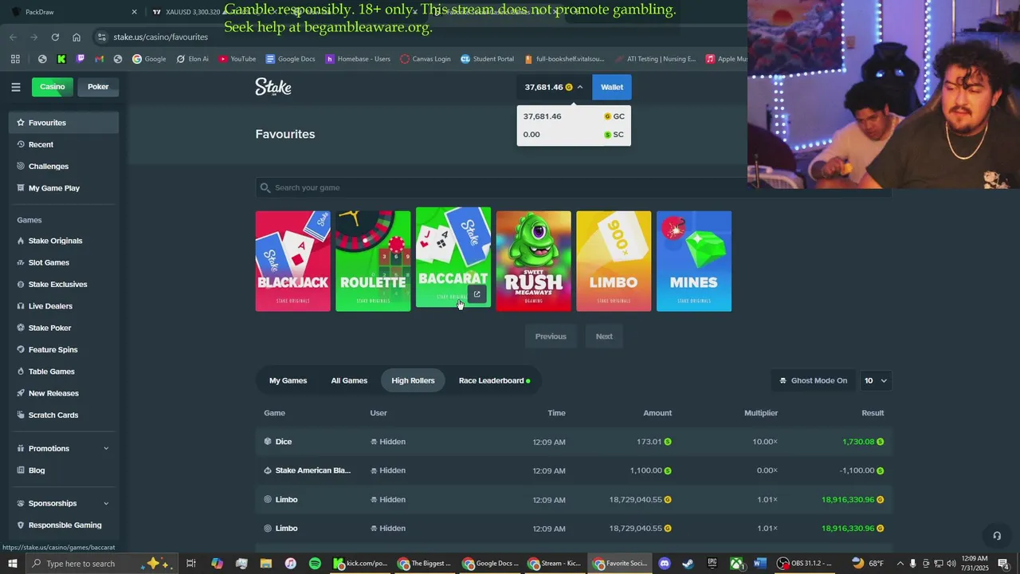Open OBS 31.1.2 in the taskbar
Screen dimensions: 1020x574
click(x=805, y=564)
